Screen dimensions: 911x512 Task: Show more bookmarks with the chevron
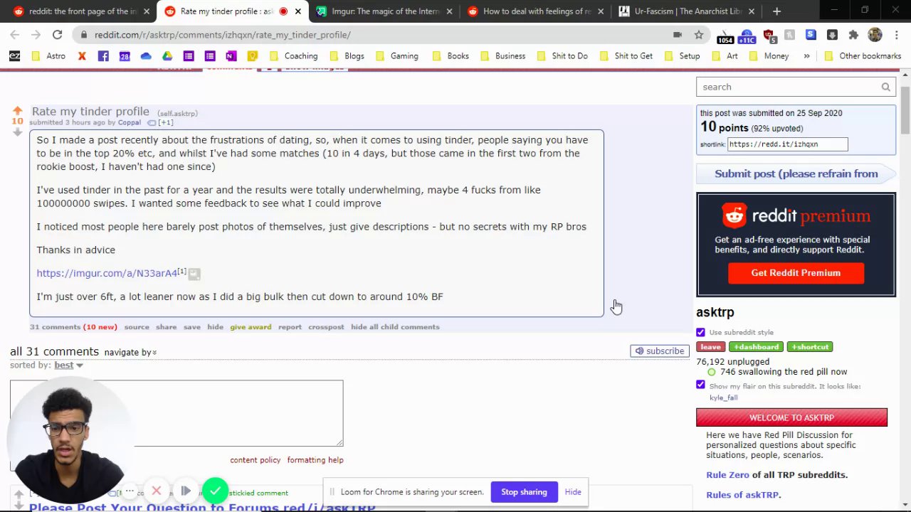tap(806, 55)
